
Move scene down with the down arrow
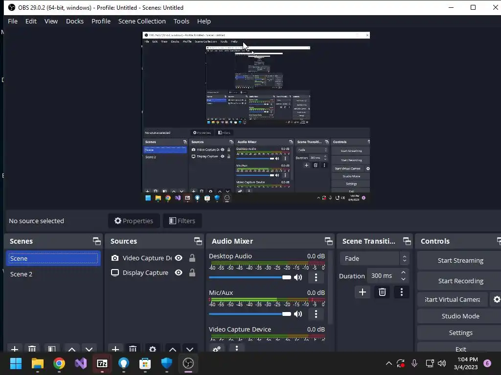click(x=89, y=349)
